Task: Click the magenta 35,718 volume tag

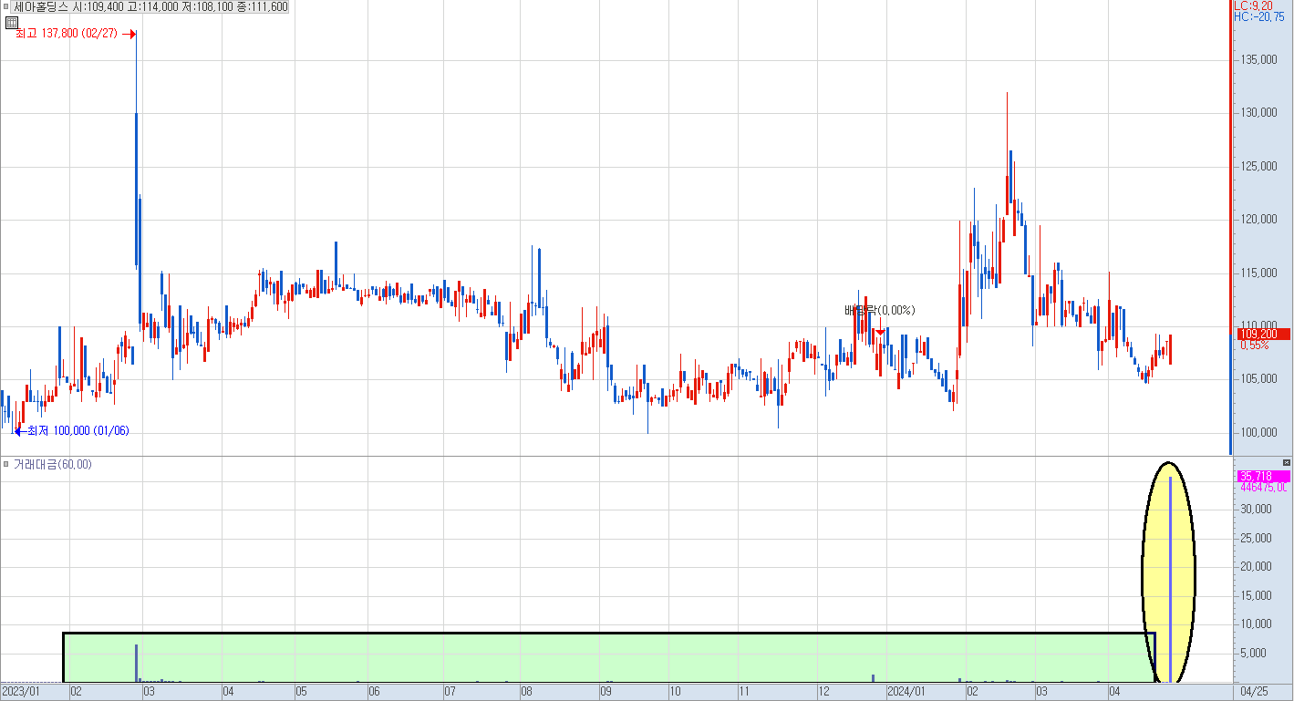Action: pos(1263,476)
